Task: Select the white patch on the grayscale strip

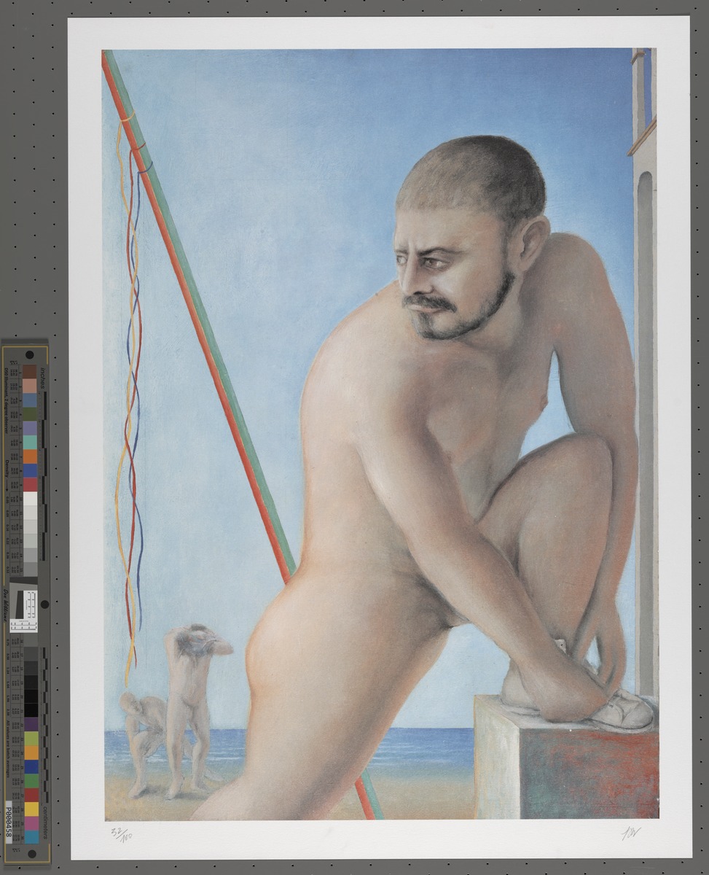Action: pyautogui.click(x=30, y=499)
